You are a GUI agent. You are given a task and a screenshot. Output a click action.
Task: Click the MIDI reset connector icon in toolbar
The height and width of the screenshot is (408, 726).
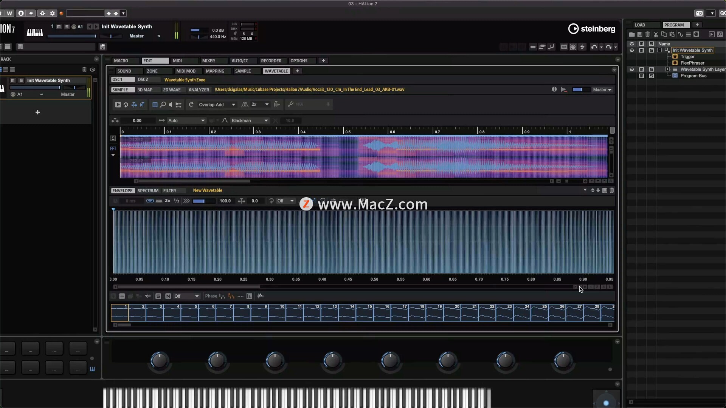[573, 47]
